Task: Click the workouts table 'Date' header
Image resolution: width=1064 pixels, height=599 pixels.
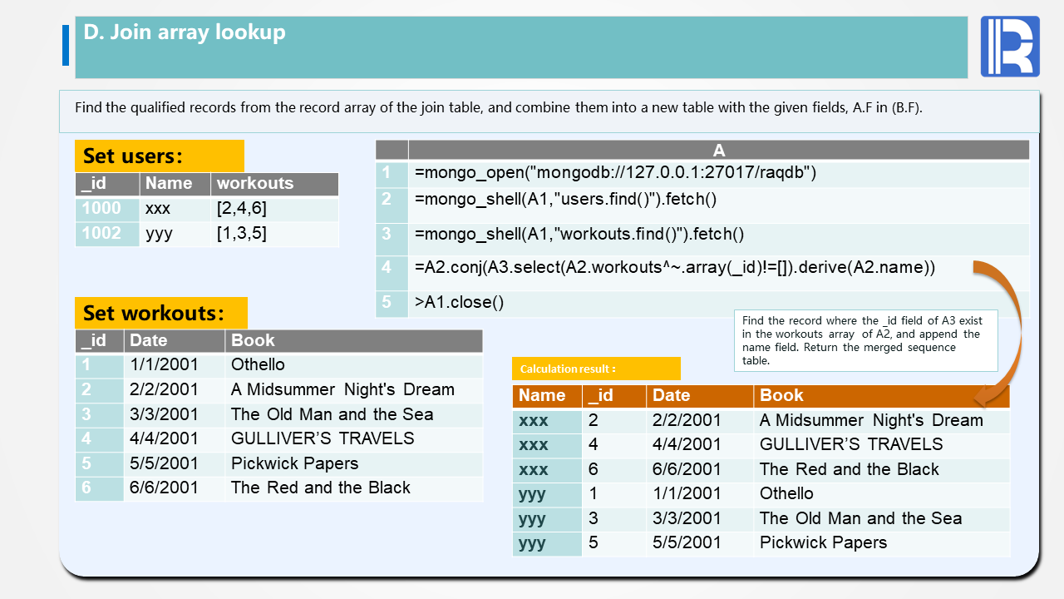Action: (175, 340)
